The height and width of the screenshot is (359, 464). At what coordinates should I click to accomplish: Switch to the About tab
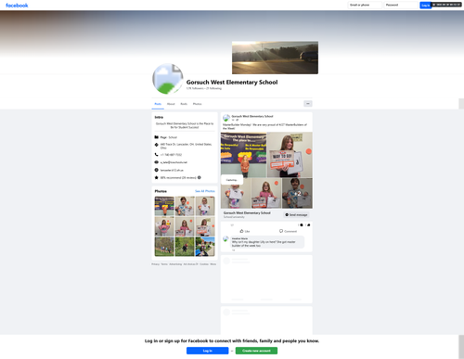tap(171, 104)
